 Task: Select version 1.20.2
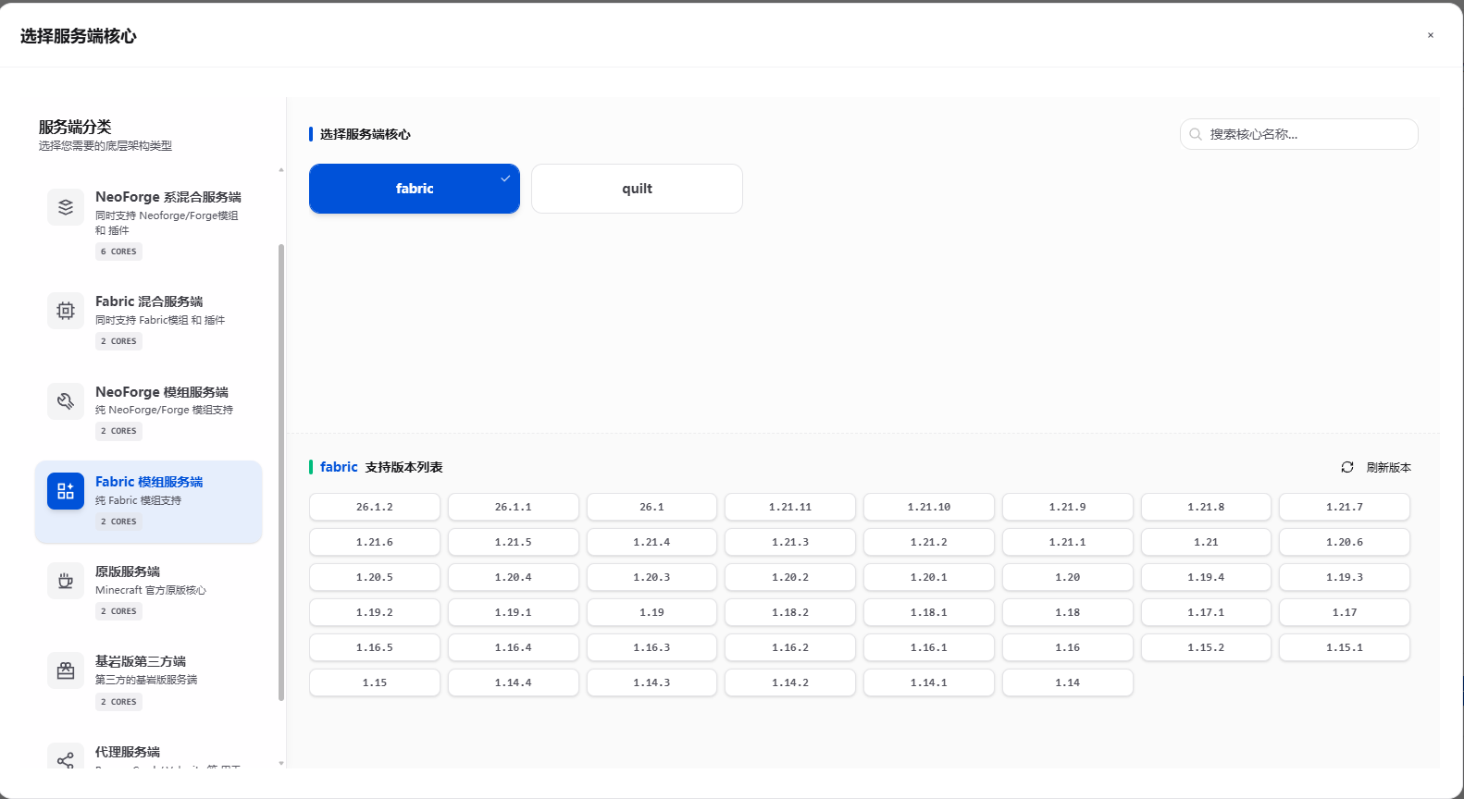[x=790, y=577]
